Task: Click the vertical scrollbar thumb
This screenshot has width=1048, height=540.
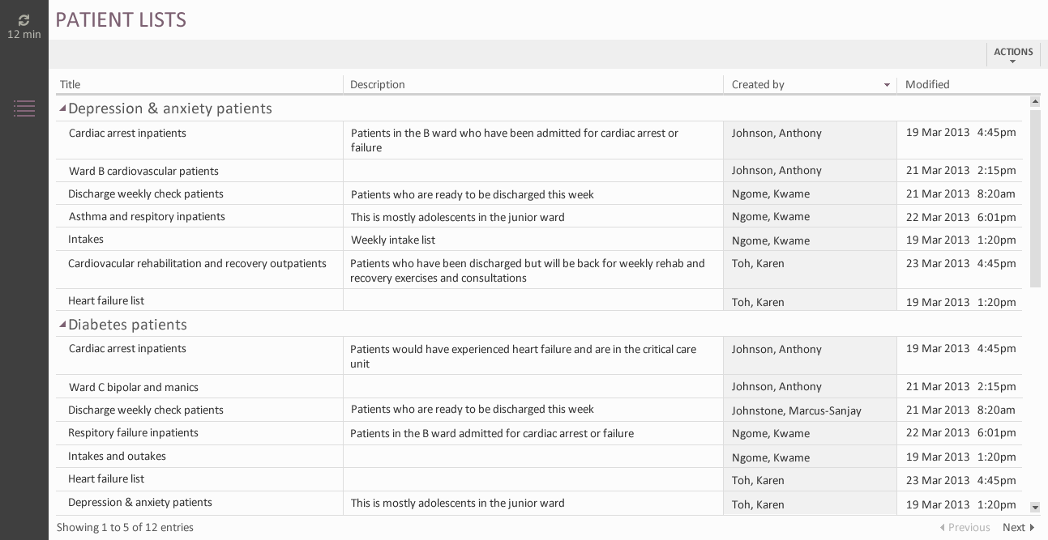Action: 1035,198
